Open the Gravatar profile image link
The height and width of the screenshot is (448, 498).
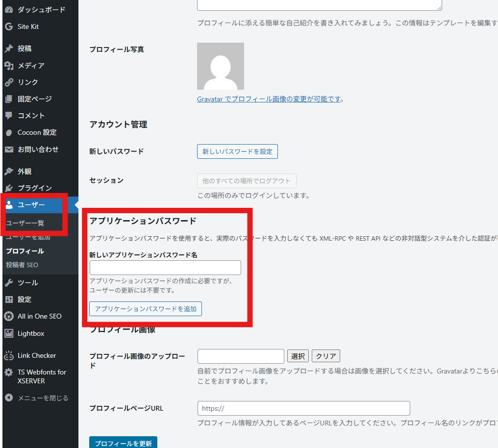(x=270, y=99)
